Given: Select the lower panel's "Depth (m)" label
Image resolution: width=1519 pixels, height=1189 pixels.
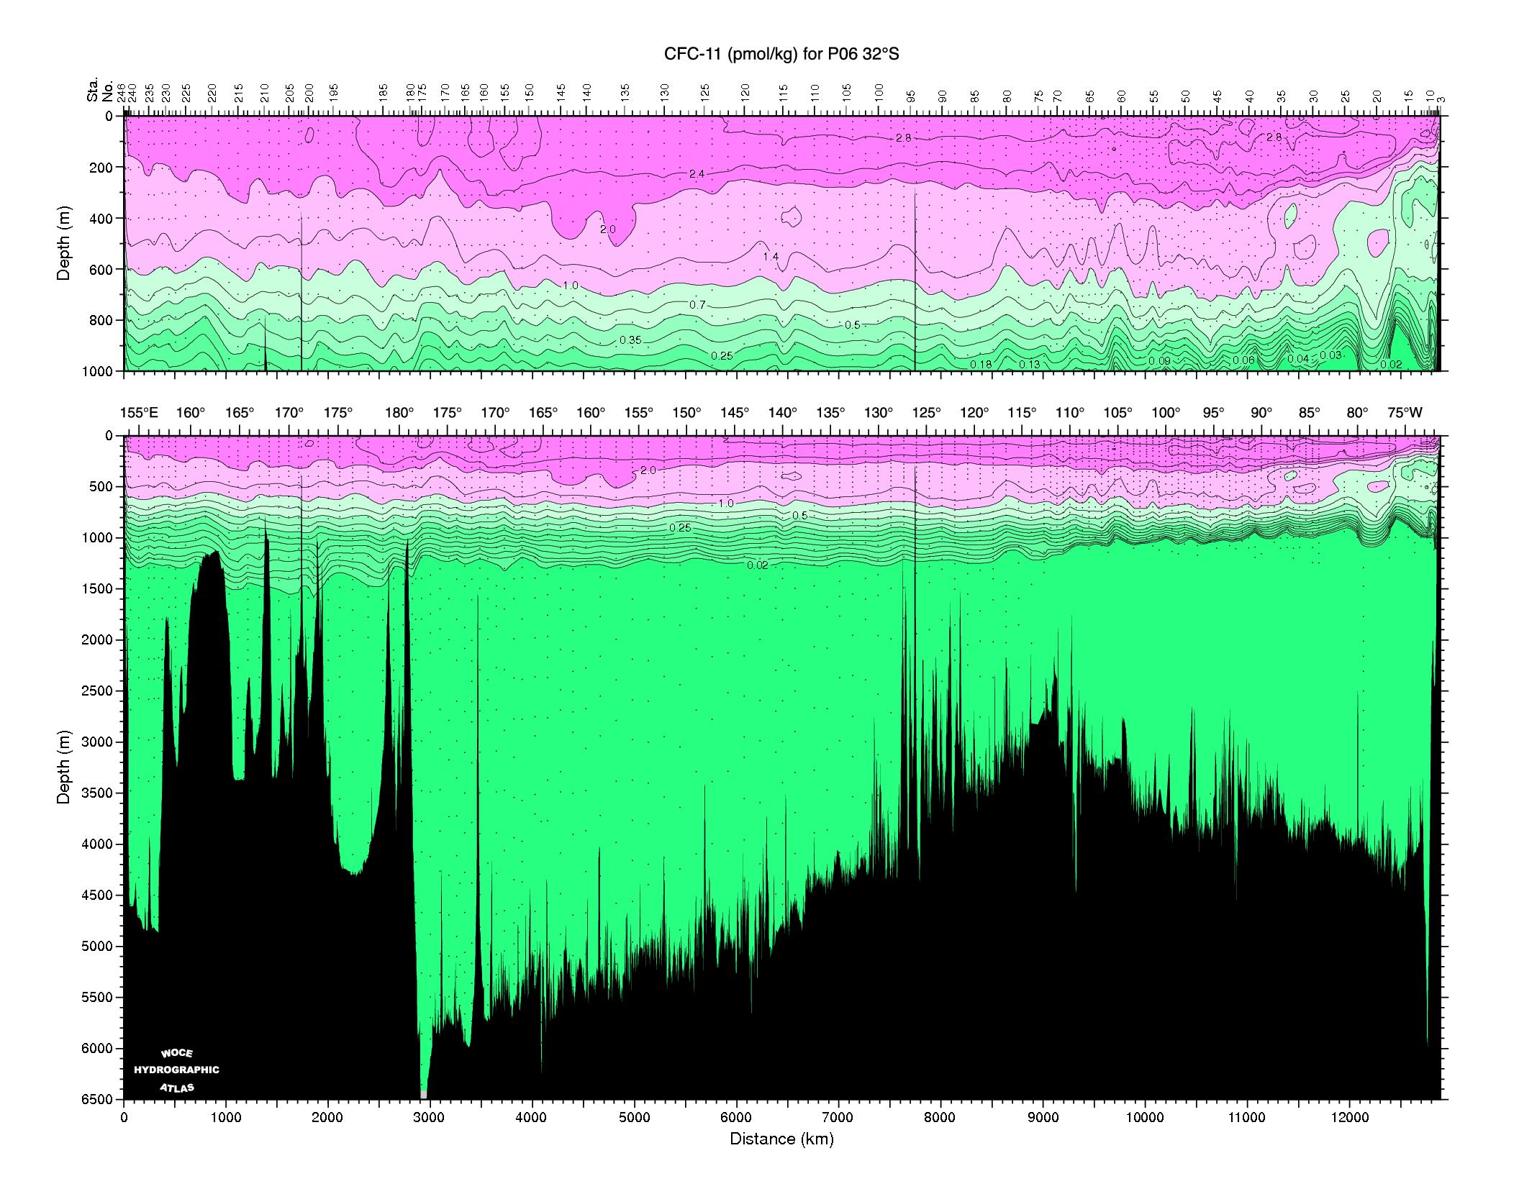Looking at the screenshot, I should (x=64, y=766).
